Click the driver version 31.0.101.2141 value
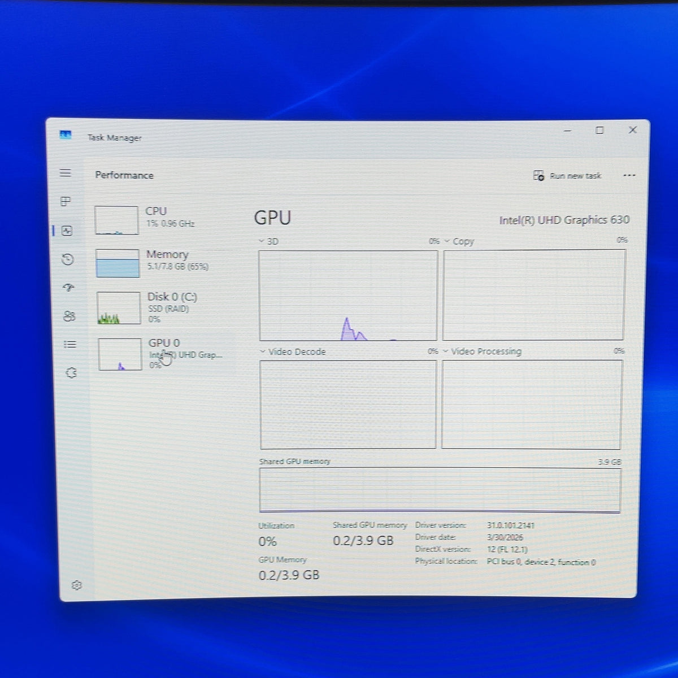 (511, 525)
